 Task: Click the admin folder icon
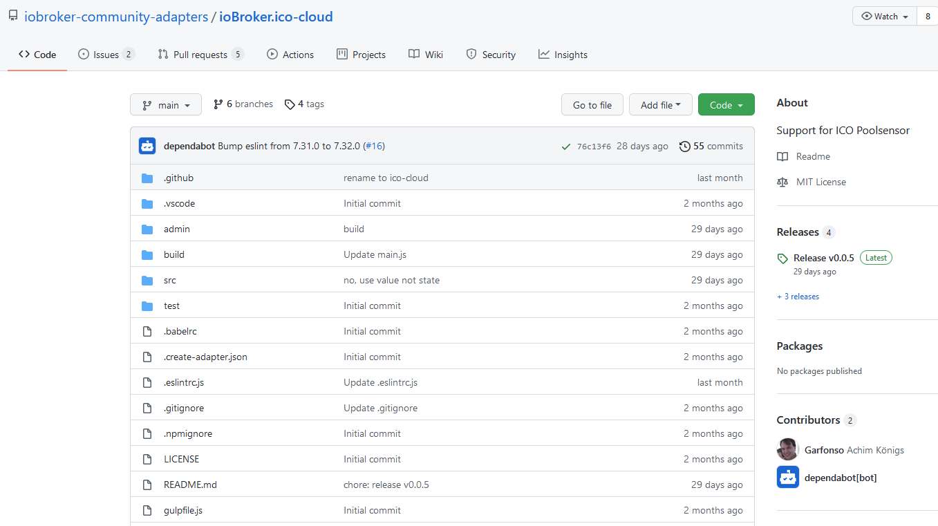pos(147,229)
